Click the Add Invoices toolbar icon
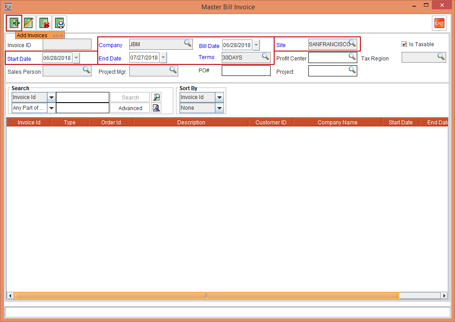455x322 pixels. pos(14,23)
